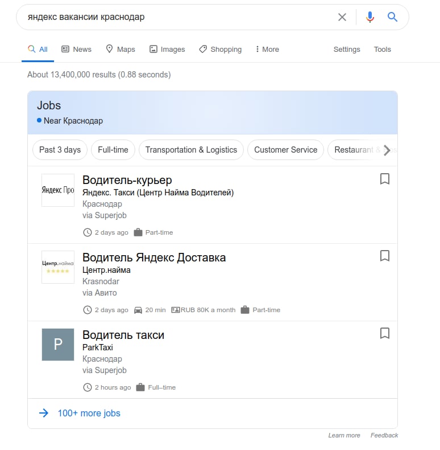Click the 2 hours ago posting time
The height and width of the screenshot is (450, 440).
click(113, 387)
